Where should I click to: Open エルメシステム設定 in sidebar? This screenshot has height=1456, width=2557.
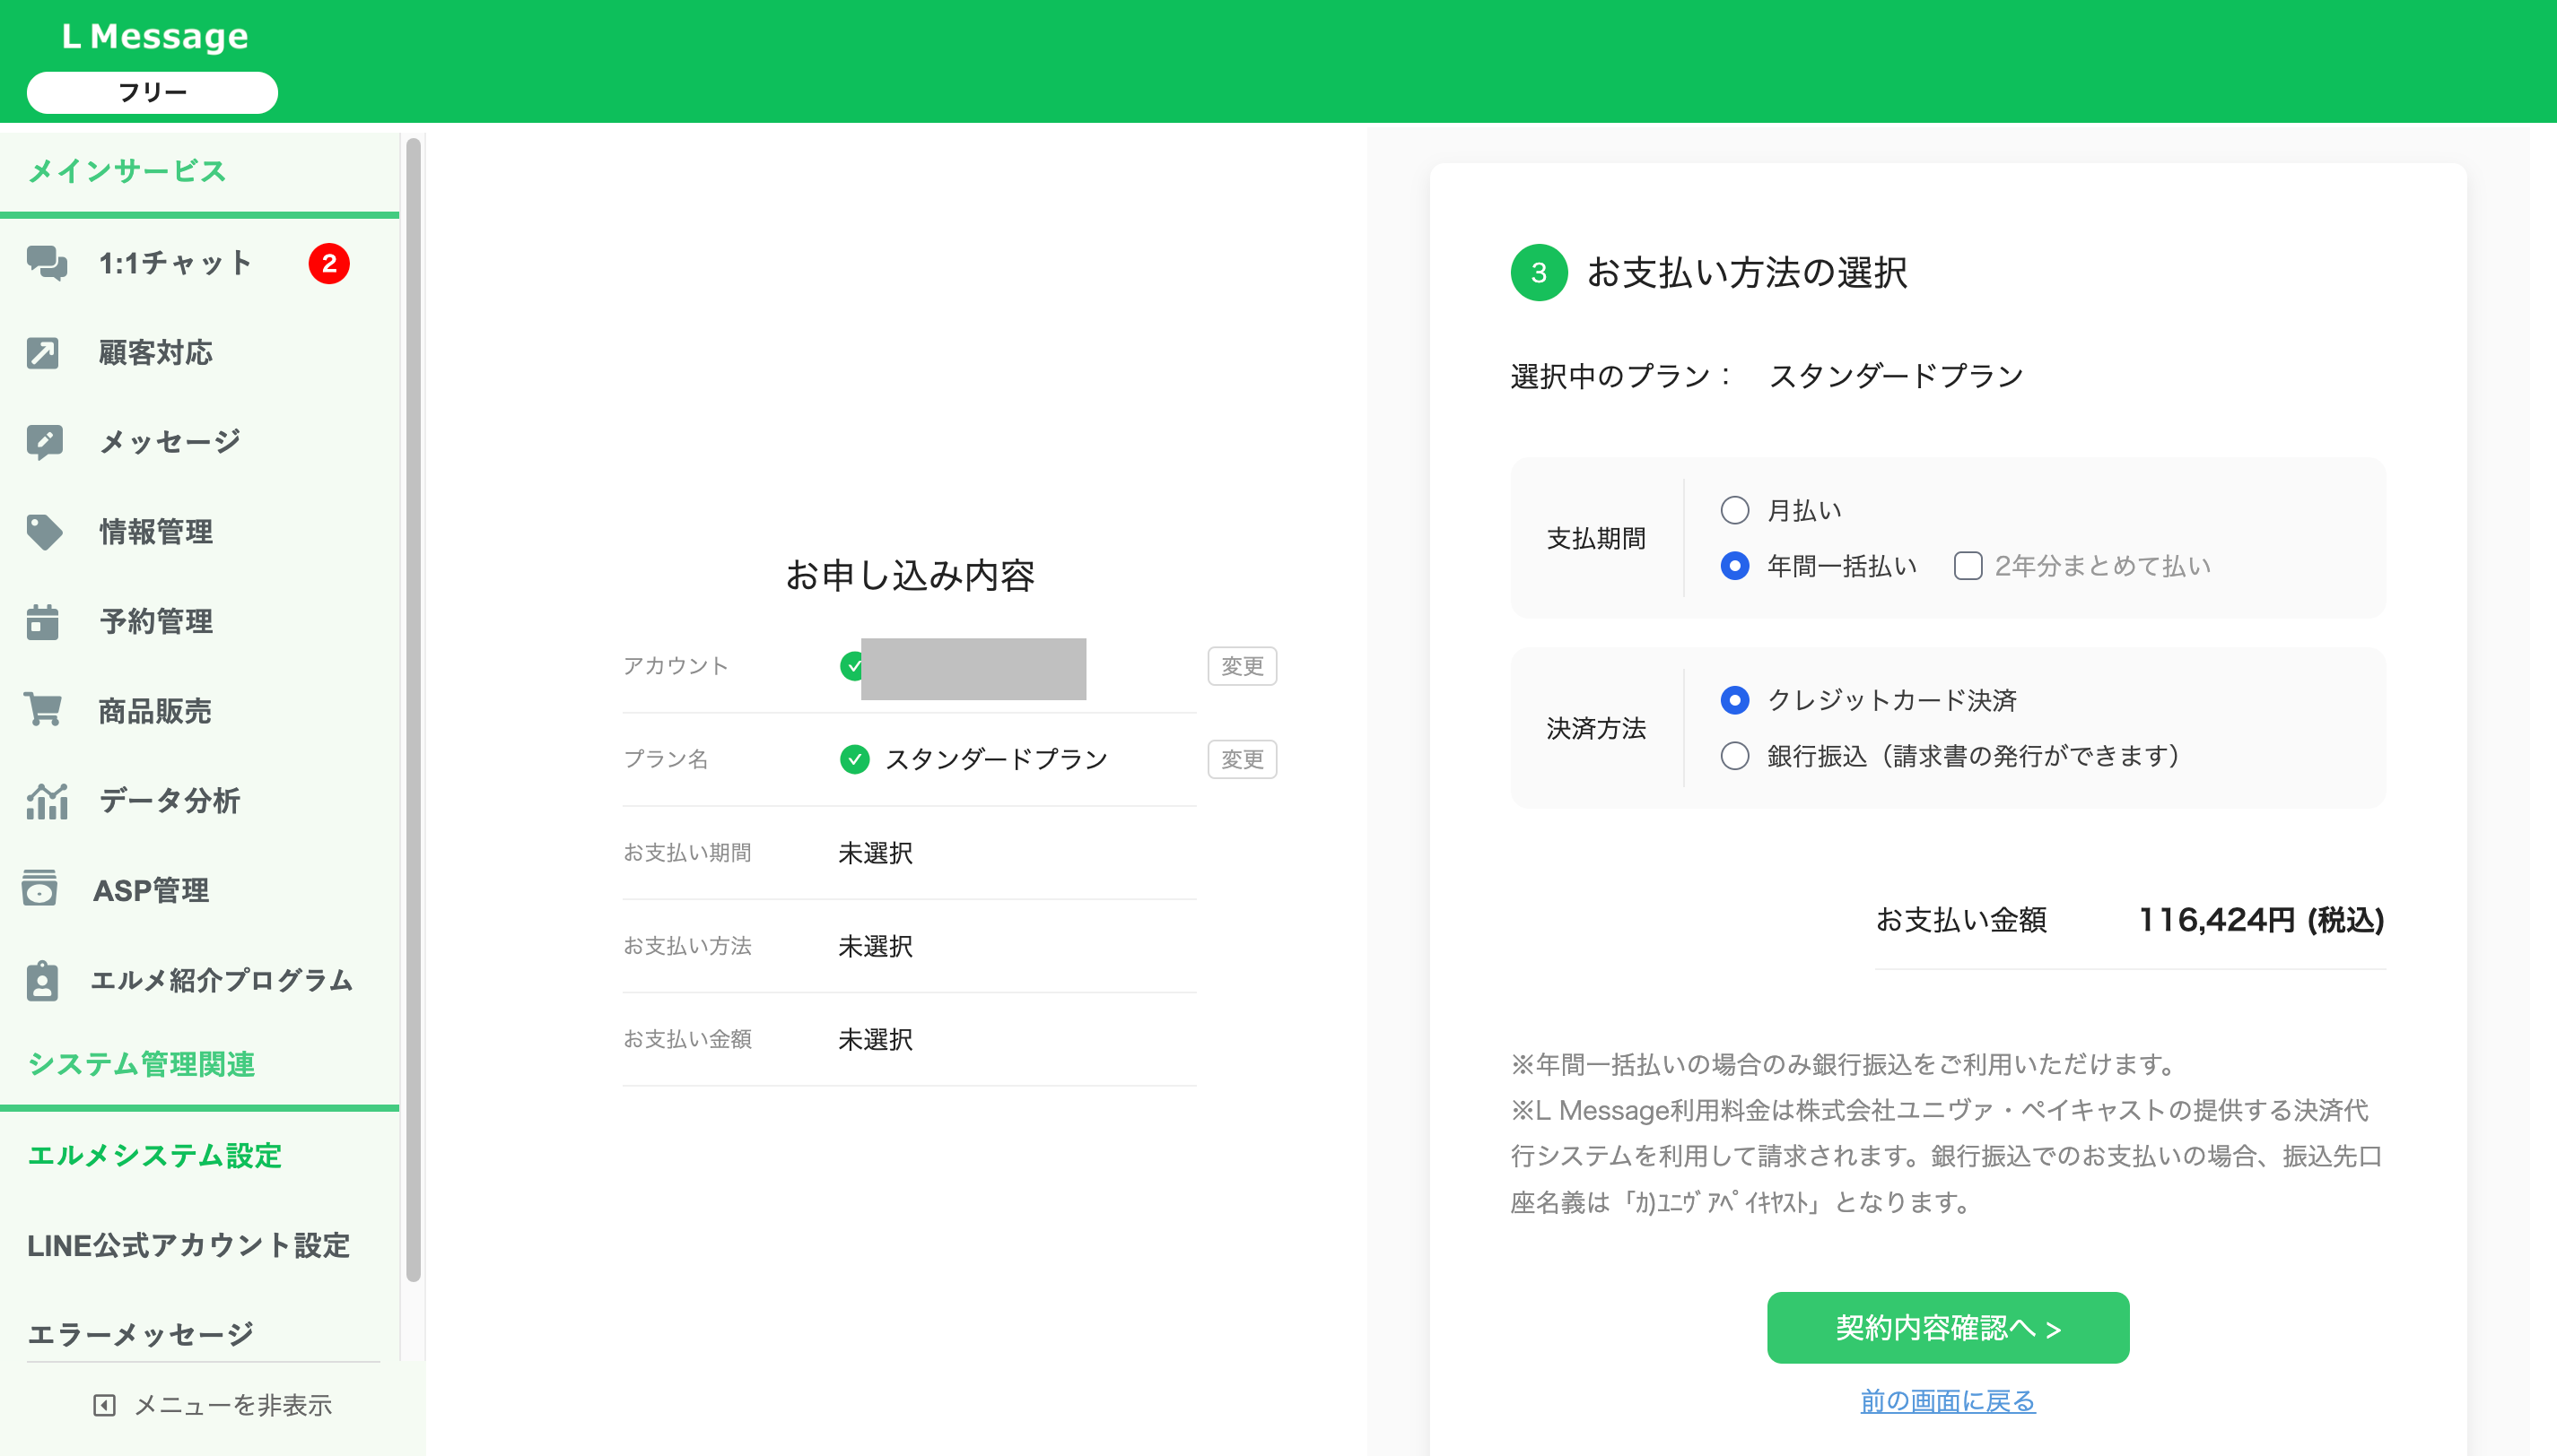click(x=155, y=1156)
